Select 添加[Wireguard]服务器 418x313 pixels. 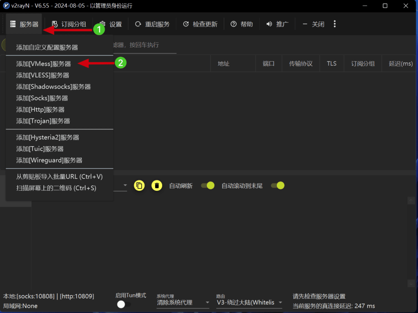point(60,160)
